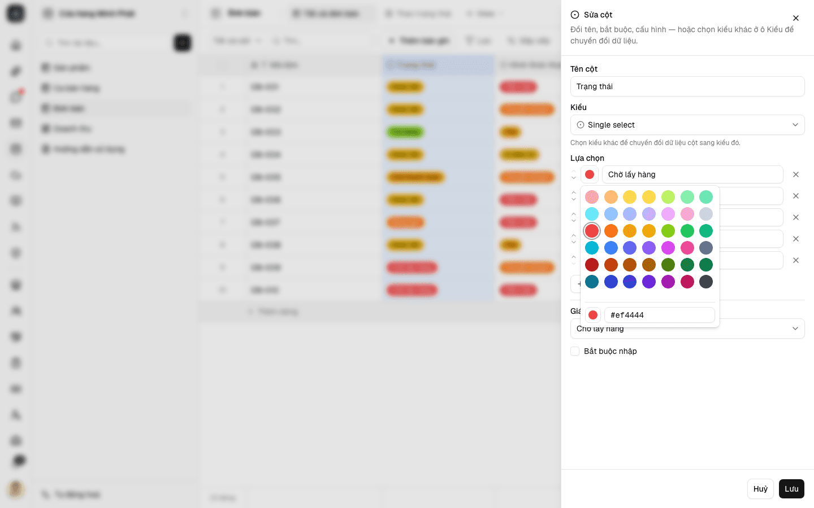Open the Kiểu dropdown showing Single select
The width and height of the screenshot is (814, 508).
687,125
